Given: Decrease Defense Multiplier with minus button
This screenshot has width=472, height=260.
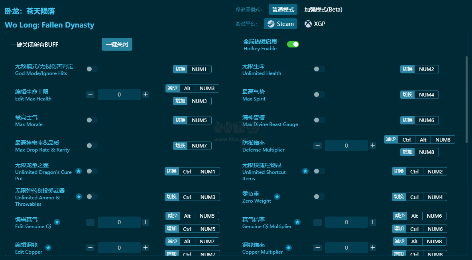Looking at the screenshot, I should [318, 146].
